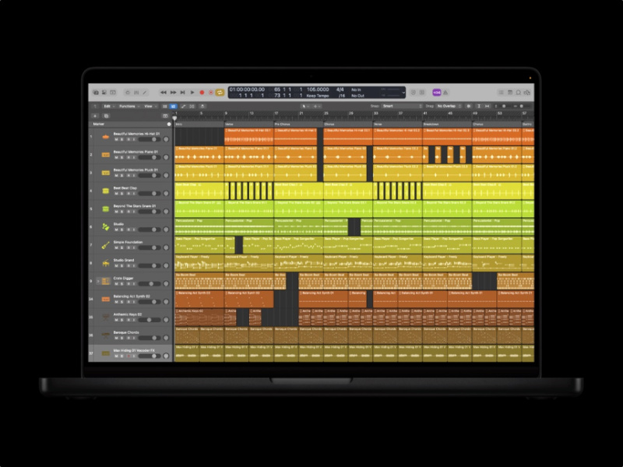Click the purple count-in button
Image resolution: width=623 pixels, height=467 pixels.
437,92
